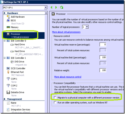Select the DVD Drive label

coord(19,62)
